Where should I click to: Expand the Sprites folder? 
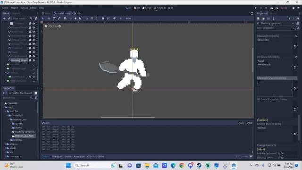[x=11, y=124]
